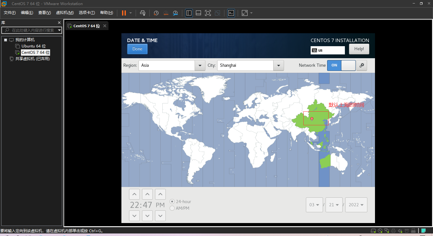This screenshot has height=236, width=433.
Task: Open the 虚拟机(M) menu
Action: 65,13
